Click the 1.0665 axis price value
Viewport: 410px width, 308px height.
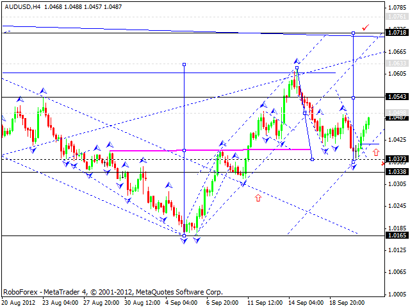[x=397, y=52]
